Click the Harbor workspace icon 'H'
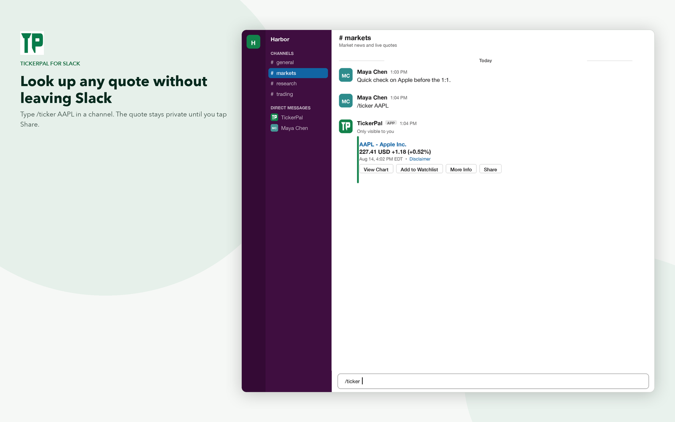Image resolution: width=675 pixels, height=422 pixels. coord(253,42)
